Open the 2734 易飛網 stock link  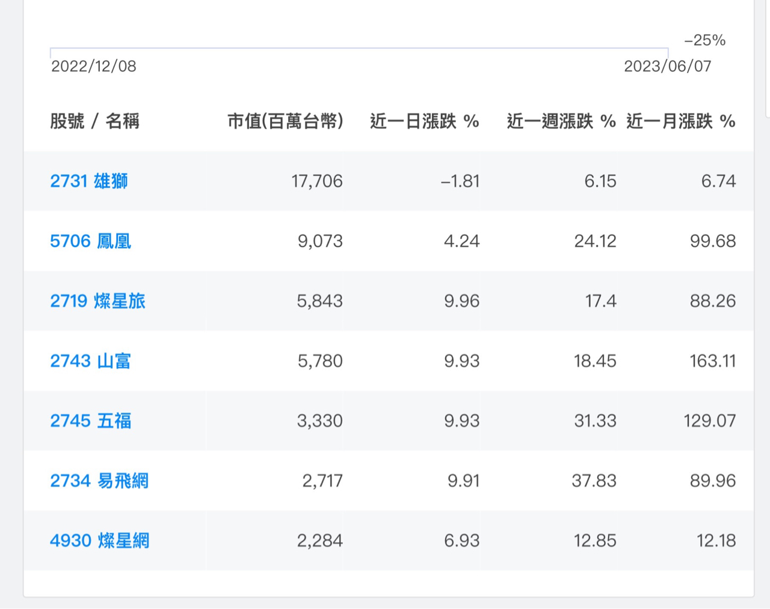pos(99,481)
